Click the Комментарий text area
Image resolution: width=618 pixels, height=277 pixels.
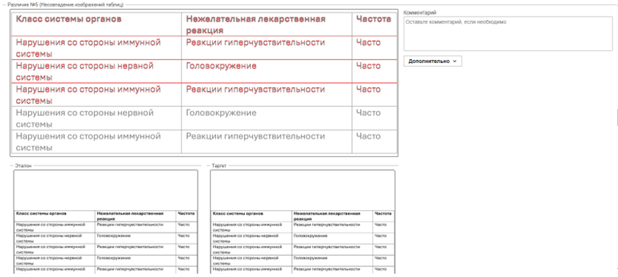click(x=508, y=33)
